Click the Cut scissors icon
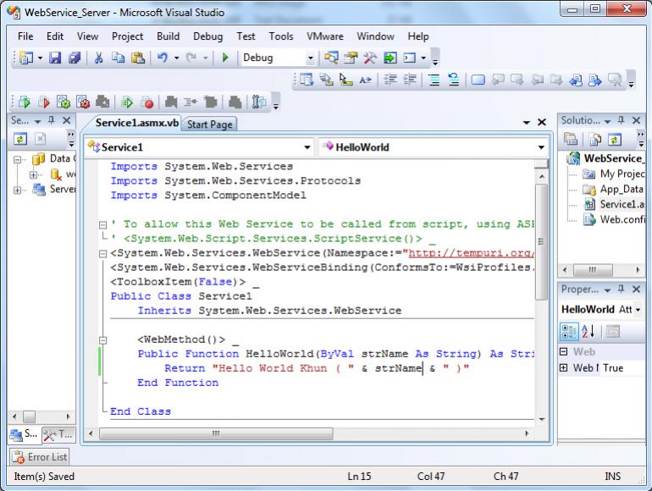Image resolution: width=652 pixels, height=491 pixels. tap(100, 58)
